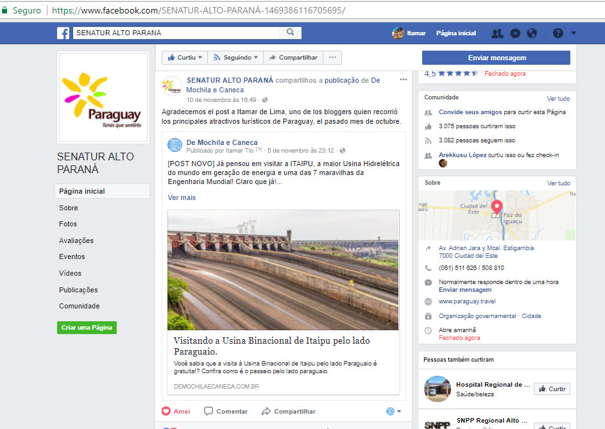Open notifications globe icon
Viewport: 605px width, 429px height.
coord(532,33)
